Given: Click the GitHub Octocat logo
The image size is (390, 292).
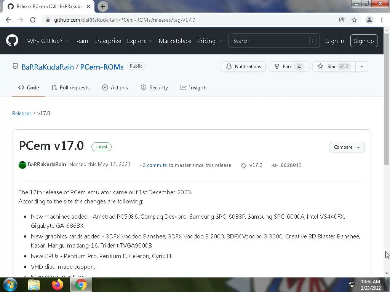Looking at the screenshot, I should (x=12, y=40).
